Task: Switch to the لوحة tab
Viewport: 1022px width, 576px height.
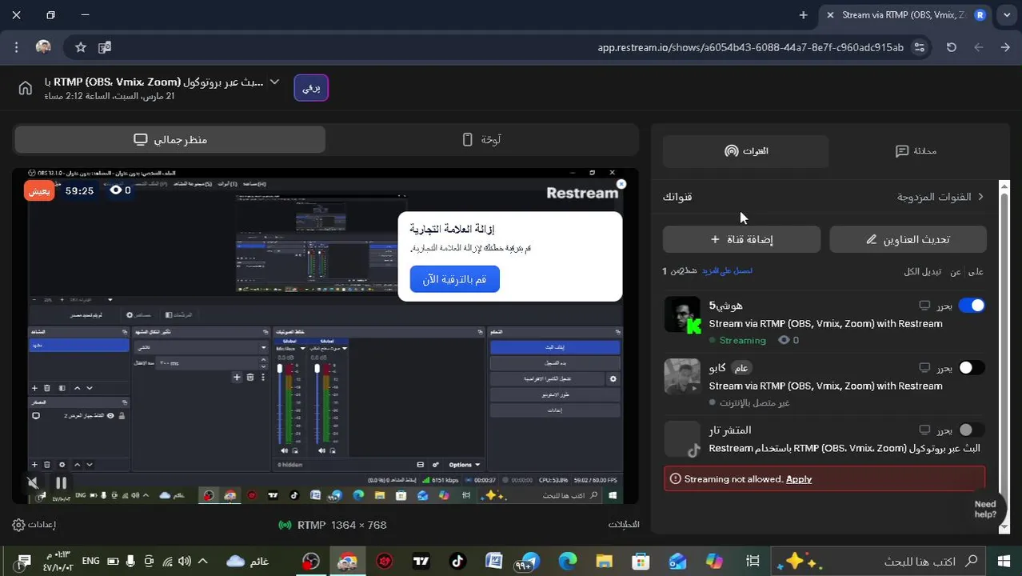Action: pos(482,139)
